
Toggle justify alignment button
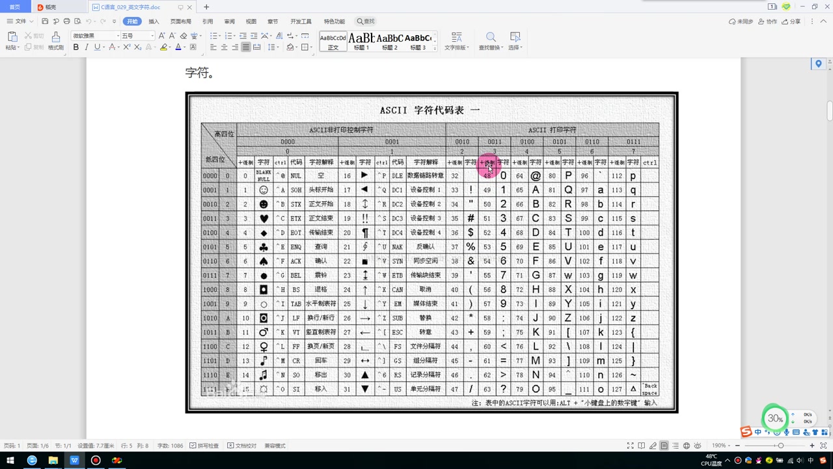coord(246,47)
